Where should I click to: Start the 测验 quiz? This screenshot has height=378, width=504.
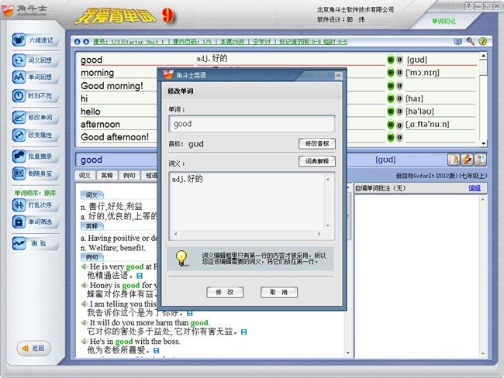pos(34,243)
